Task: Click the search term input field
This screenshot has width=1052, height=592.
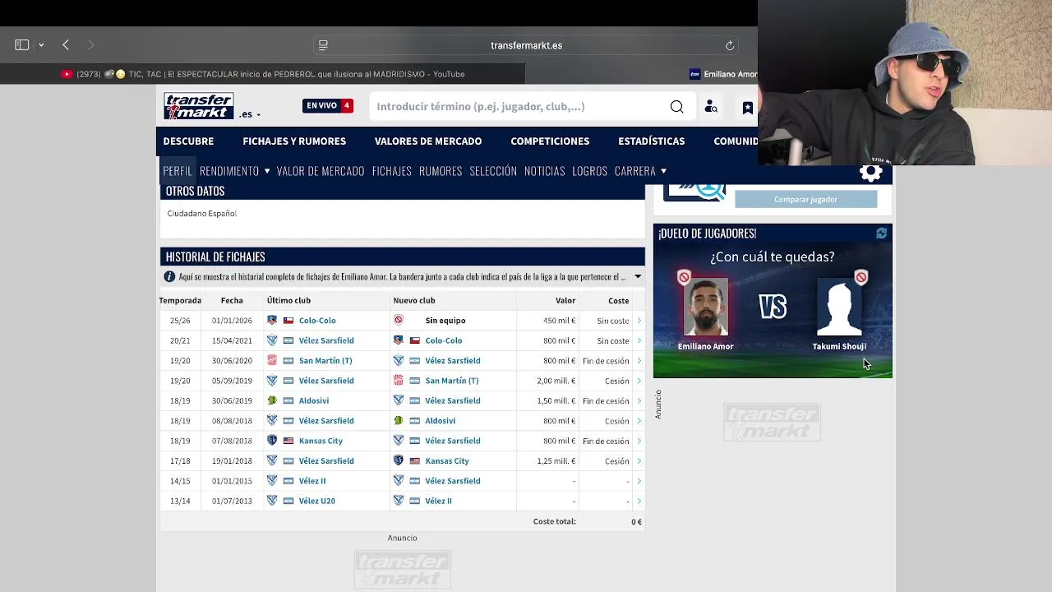Action: 518,106
